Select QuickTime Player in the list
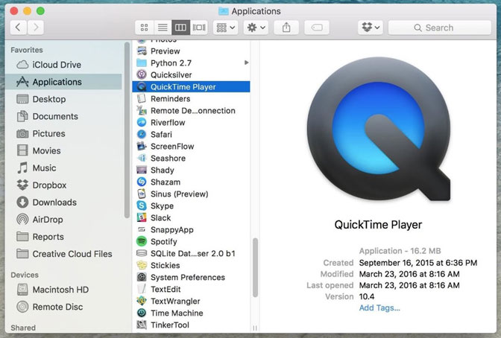The height and width of the screenshot is (338, 501). point(191,87)
